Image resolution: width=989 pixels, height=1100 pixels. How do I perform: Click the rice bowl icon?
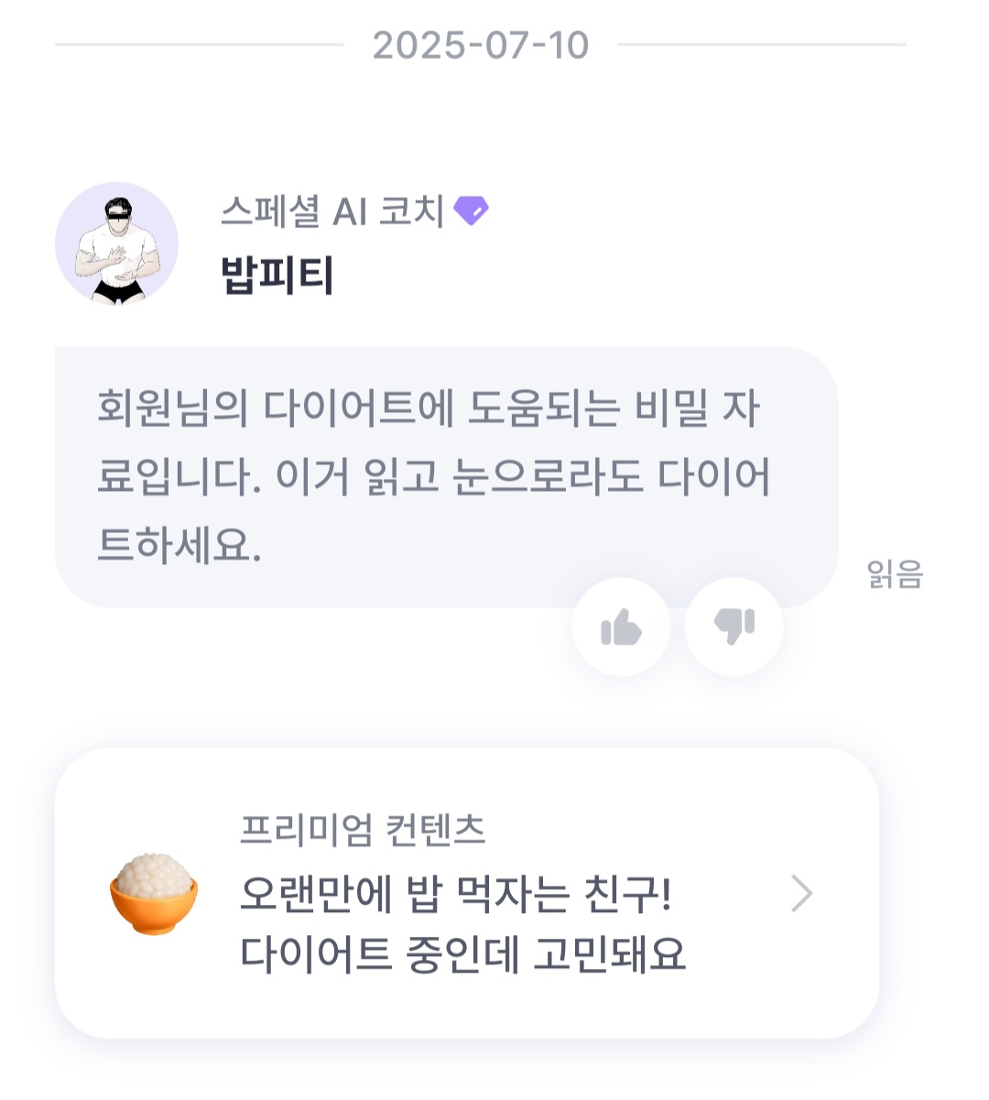pos(153,893)
